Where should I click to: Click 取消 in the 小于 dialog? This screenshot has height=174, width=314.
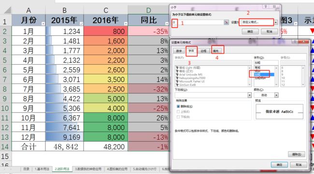pyautogui.click(x=270, y=31)
